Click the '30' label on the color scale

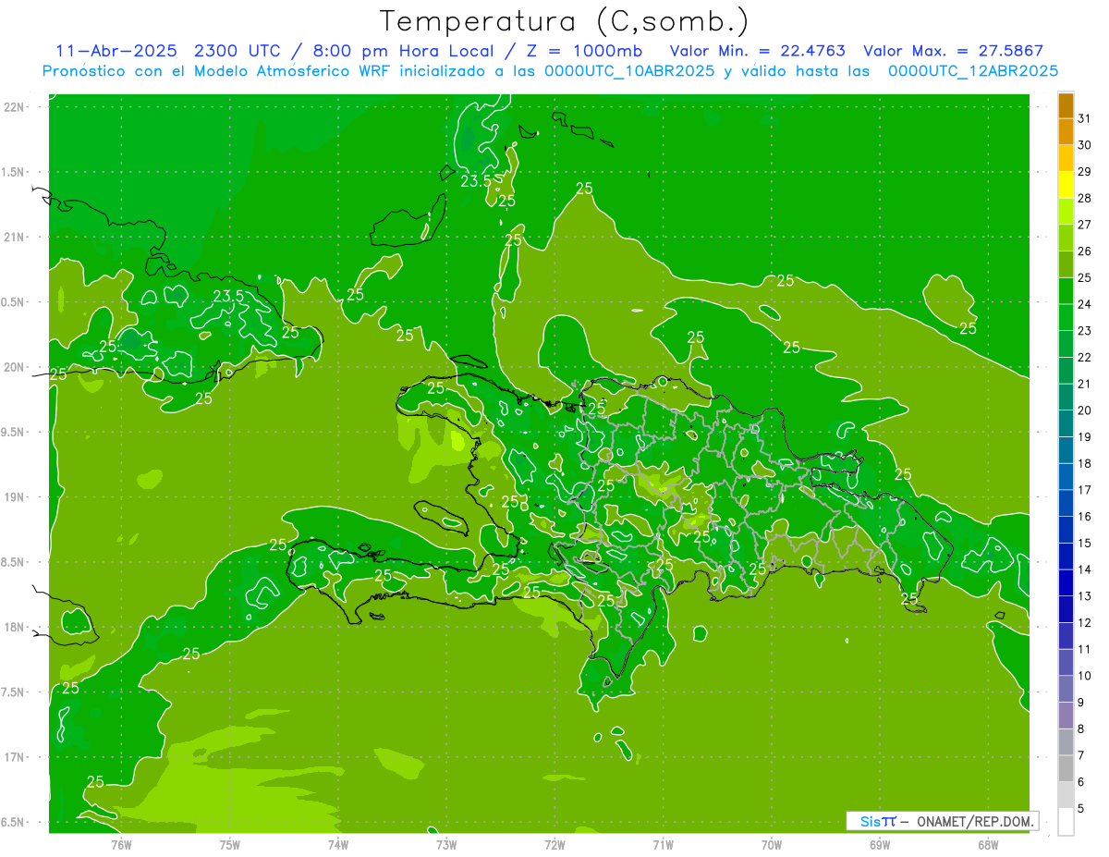pyautogui.click(x=1085, y=145)
